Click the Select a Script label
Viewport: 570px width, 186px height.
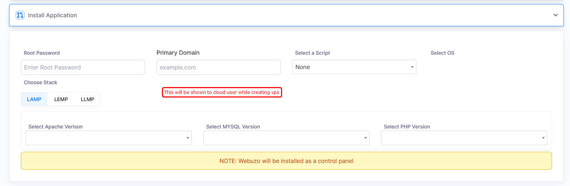pos(312,53)
